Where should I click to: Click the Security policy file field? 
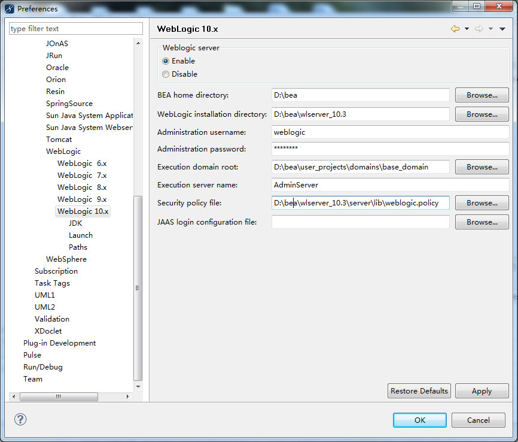pyautogui.click(x=361, y=203)
